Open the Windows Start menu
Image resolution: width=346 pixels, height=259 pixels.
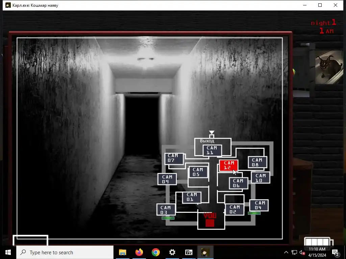(x=8, y=252)
